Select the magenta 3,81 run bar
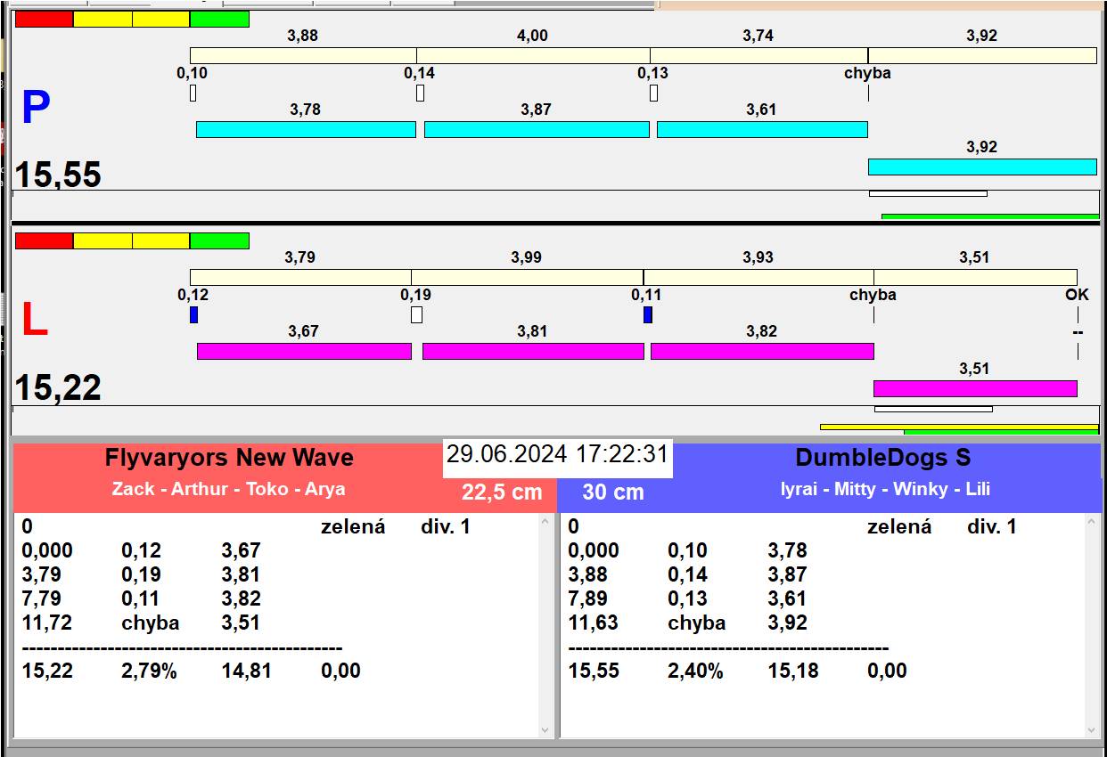The height and width of the screenshot is (757, 1107). click(533, 351)
